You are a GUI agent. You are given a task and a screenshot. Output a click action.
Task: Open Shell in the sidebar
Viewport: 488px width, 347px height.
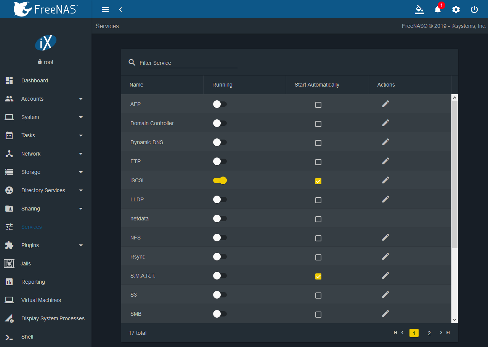tap(46, 337)
